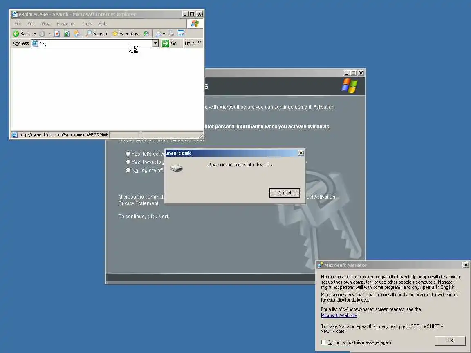Open the Favorites menu

[66, 24]
